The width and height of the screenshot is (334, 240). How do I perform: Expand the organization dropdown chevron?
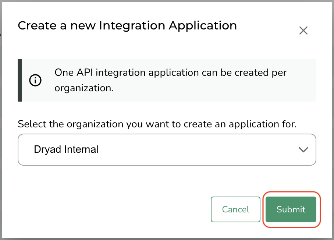point(303,149)
